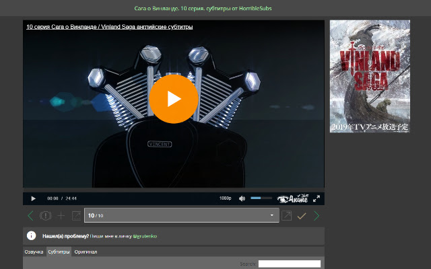Focus the Search input field
Image resolution: width=431 pixels, height=269 pixels.
(x=290, y=264)
